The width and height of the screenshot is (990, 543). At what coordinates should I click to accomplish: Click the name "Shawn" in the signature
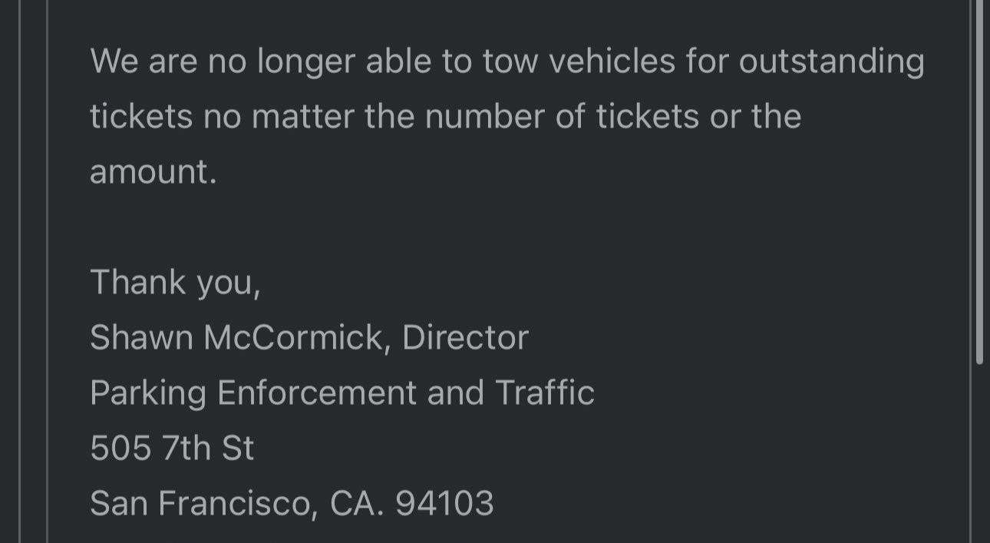[x=141, y=338]
